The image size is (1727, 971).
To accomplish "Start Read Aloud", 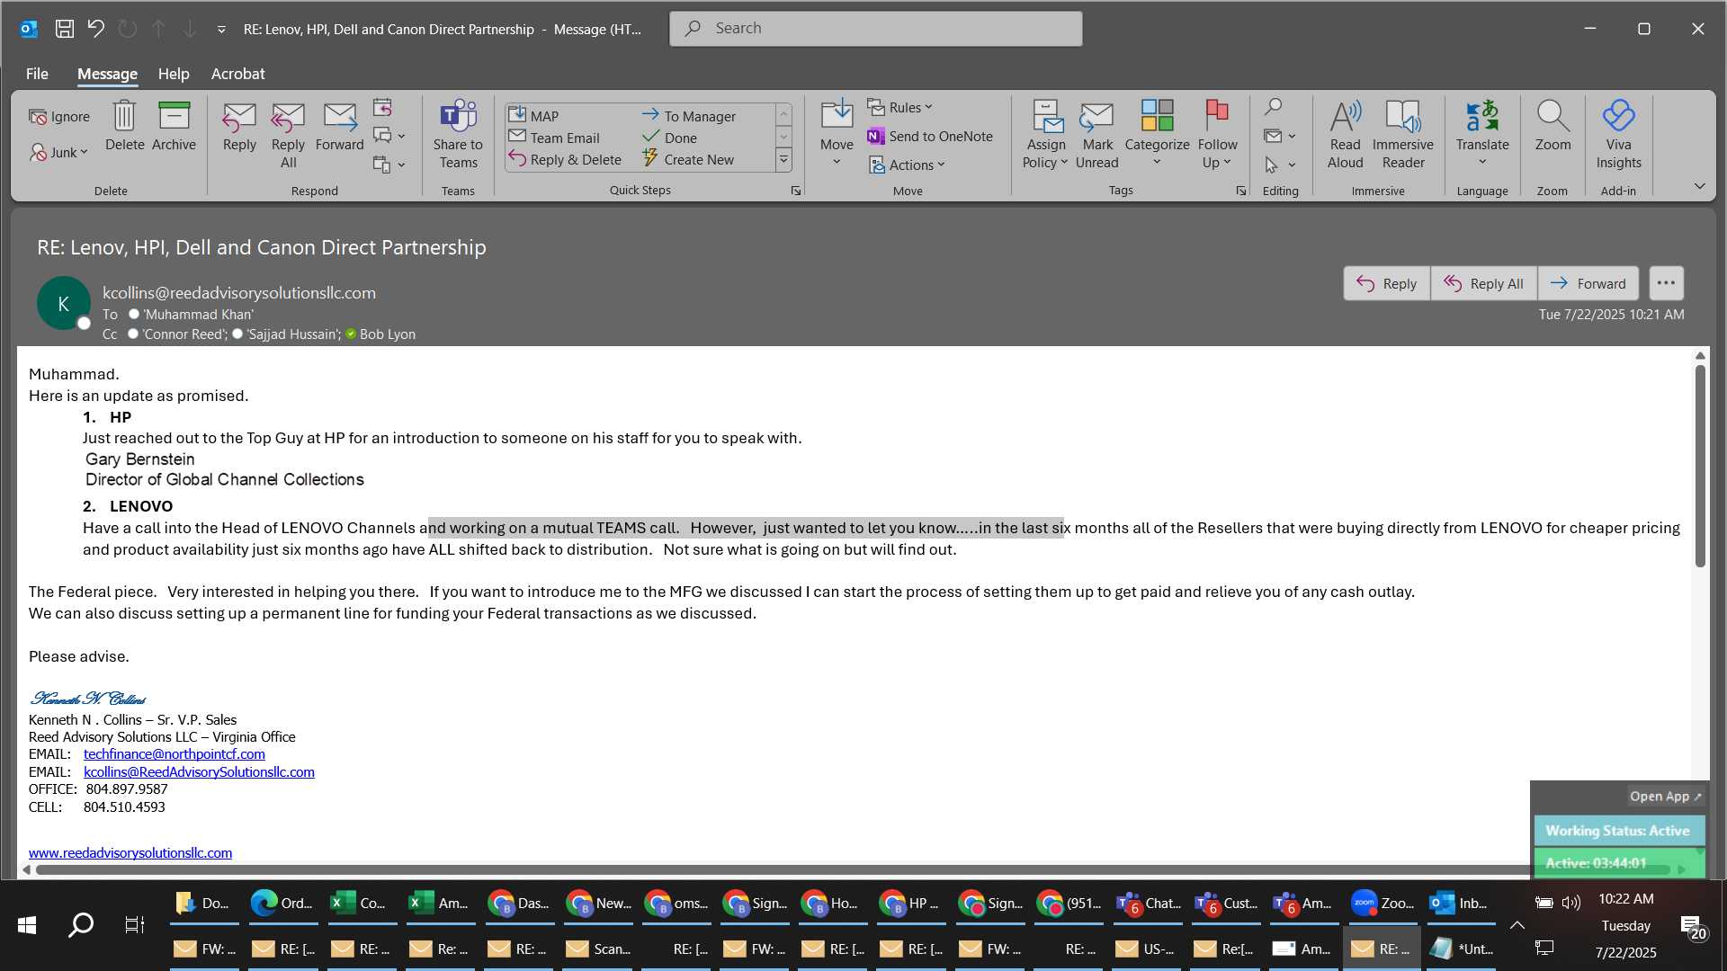I will click(x=1345, y=136).
